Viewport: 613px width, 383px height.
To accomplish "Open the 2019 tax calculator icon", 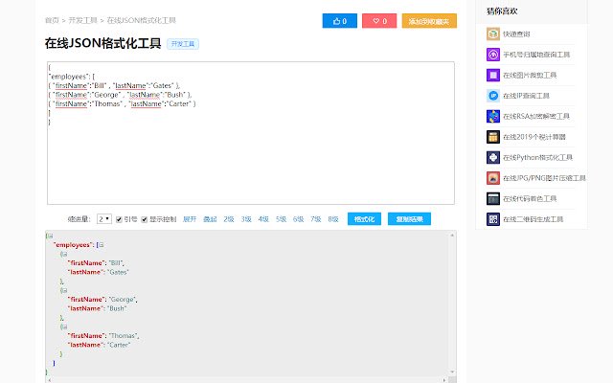I will [x=493, y=137].
